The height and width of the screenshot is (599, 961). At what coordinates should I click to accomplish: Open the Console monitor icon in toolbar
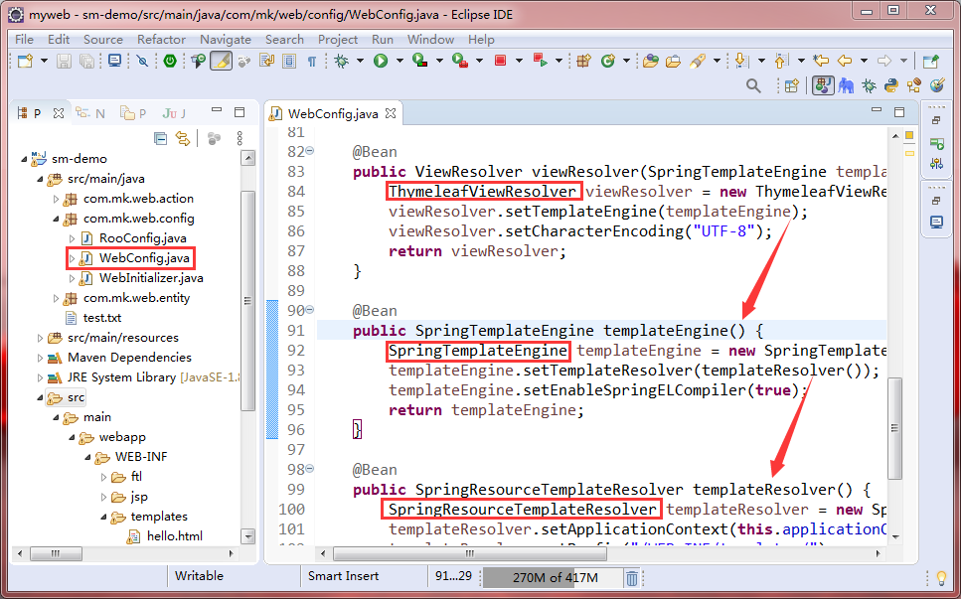(x=114, y=61)
